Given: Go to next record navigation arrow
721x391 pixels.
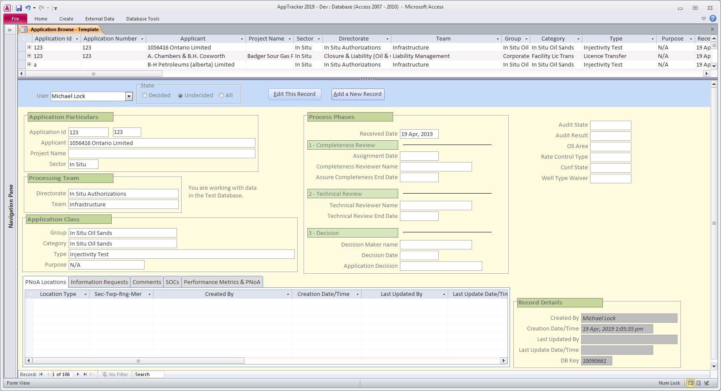Looking at the screenshot, I should tap(78, 374).
